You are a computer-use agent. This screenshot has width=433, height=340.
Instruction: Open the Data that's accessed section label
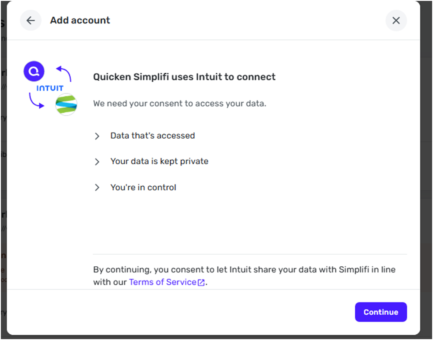point(153,136)
